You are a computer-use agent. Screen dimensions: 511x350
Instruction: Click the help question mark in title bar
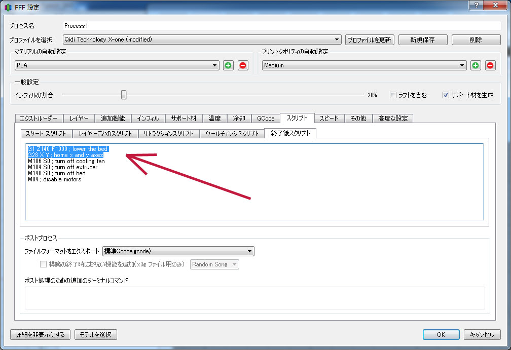pyautogui.click(x=476, y=5)
